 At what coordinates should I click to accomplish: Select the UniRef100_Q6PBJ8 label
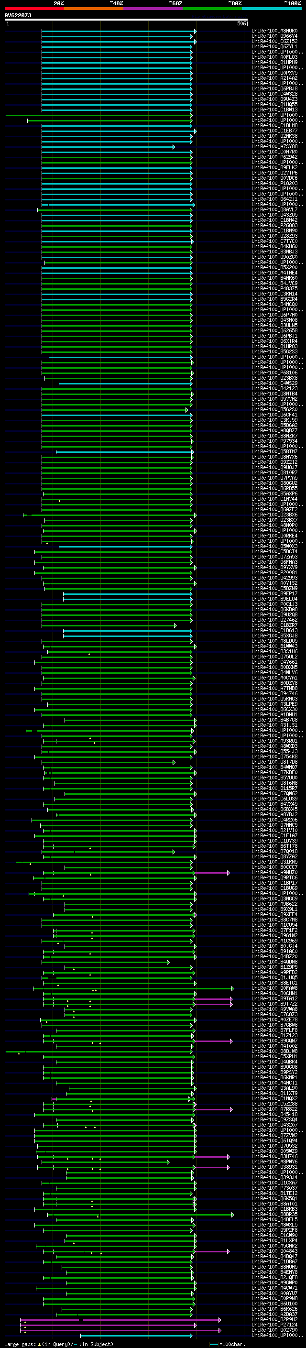click(x=274, y=88)
